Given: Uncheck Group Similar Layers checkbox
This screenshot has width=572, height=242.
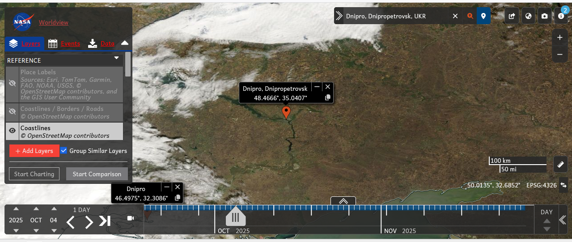Looking at the screenshot, I should 64,151.
